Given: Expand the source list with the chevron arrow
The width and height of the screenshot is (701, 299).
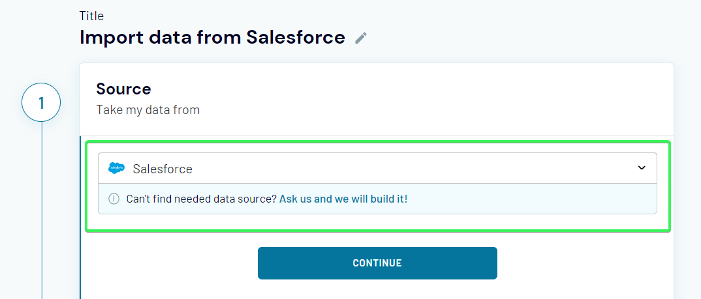Looking at the screenshot, I should coord(642,168).
